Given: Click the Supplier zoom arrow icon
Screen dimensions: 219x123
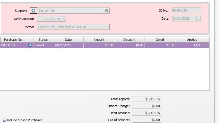Looking at the screenshot, I should [x=33, y=11].
